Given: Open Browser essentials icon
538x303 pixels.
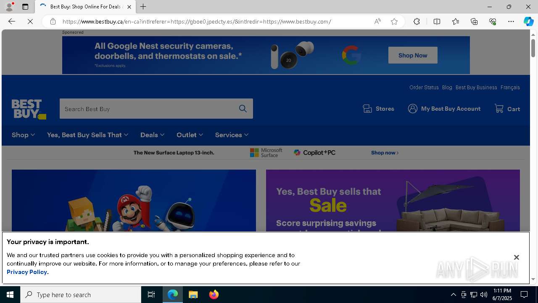Looking at the screenshot, I should coord(493,21).
